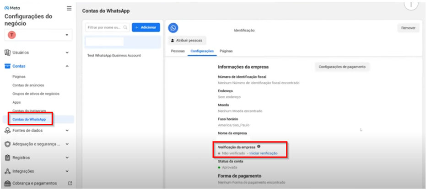Open Apps under Contas

pos(16,102)
